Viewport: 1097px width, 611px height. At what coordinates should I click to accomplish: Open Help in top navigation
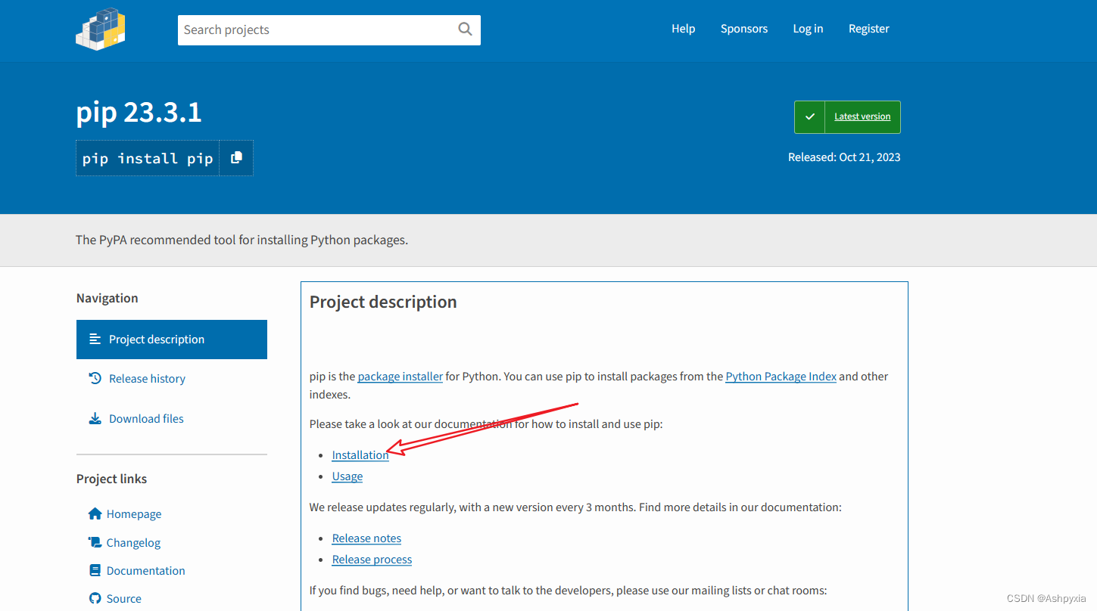click(683, 29)
